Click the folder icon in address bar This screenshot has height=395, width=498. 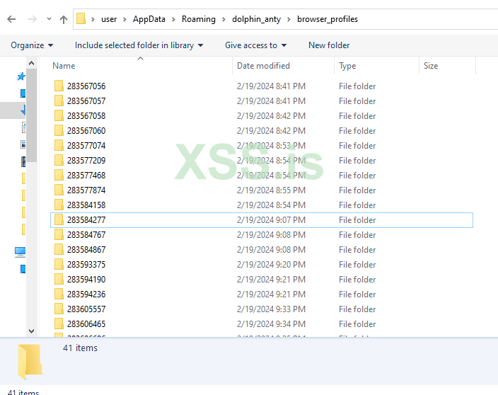click(x=81, y=18)
